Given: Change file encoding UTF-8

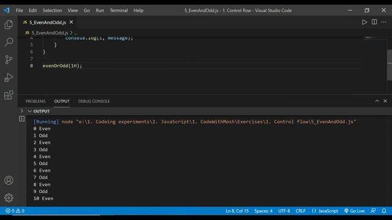Looking at the screenshot, I should pyautogui.click(x=284, y=211).
